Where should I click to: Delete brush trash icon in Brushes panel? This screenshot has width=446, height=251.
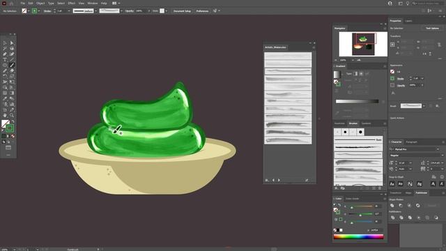click(x=380, y=188)
